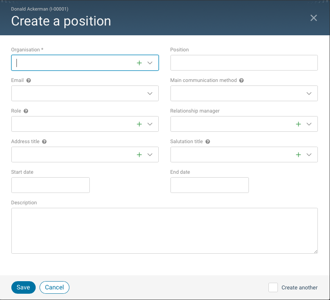
Task: Click the Save button
Action: 23,287
